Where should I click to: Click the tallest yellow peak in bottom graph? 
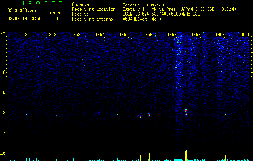click(x=186, y=155)
